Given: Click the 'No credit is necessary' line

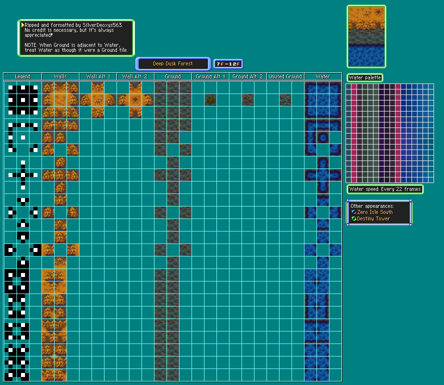Looking at the screenshot, I should pyautogui.click(x=69, y=30).
